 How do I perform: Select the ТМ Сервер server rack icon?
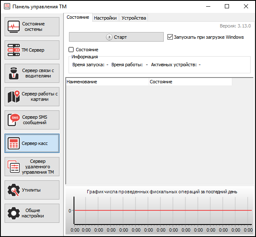(14, 50)
